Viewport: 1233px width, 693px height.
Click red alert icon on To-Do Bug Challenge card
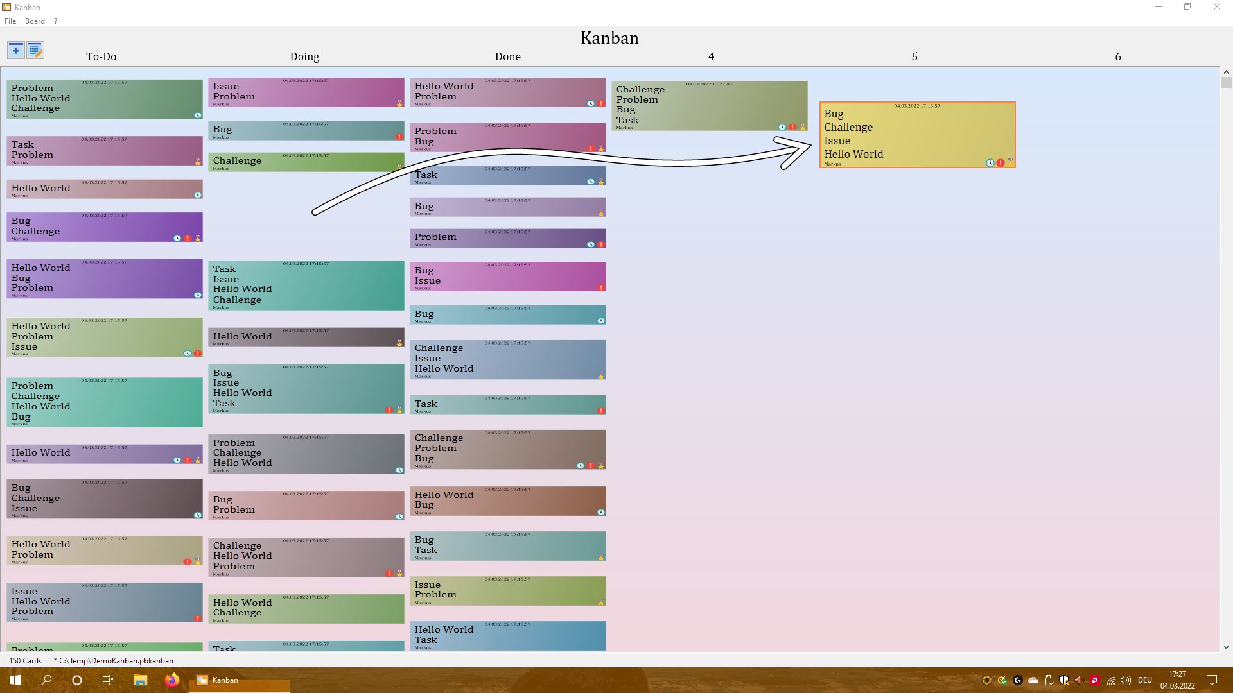point(188,238)
